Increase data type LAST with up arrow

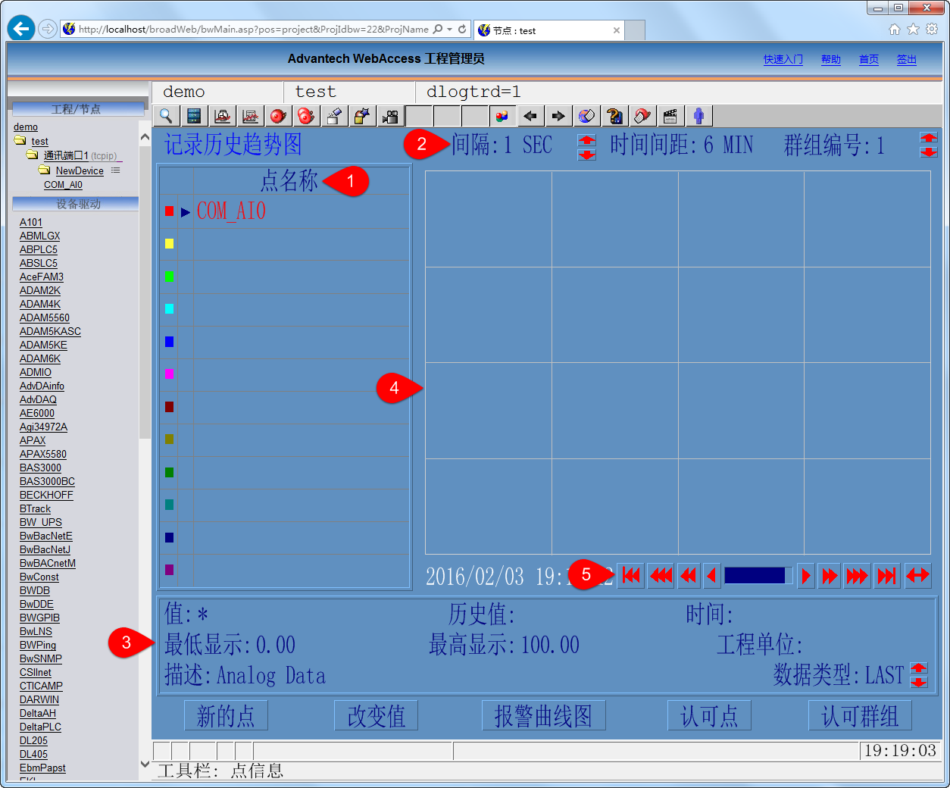click(x=919, y=668)
